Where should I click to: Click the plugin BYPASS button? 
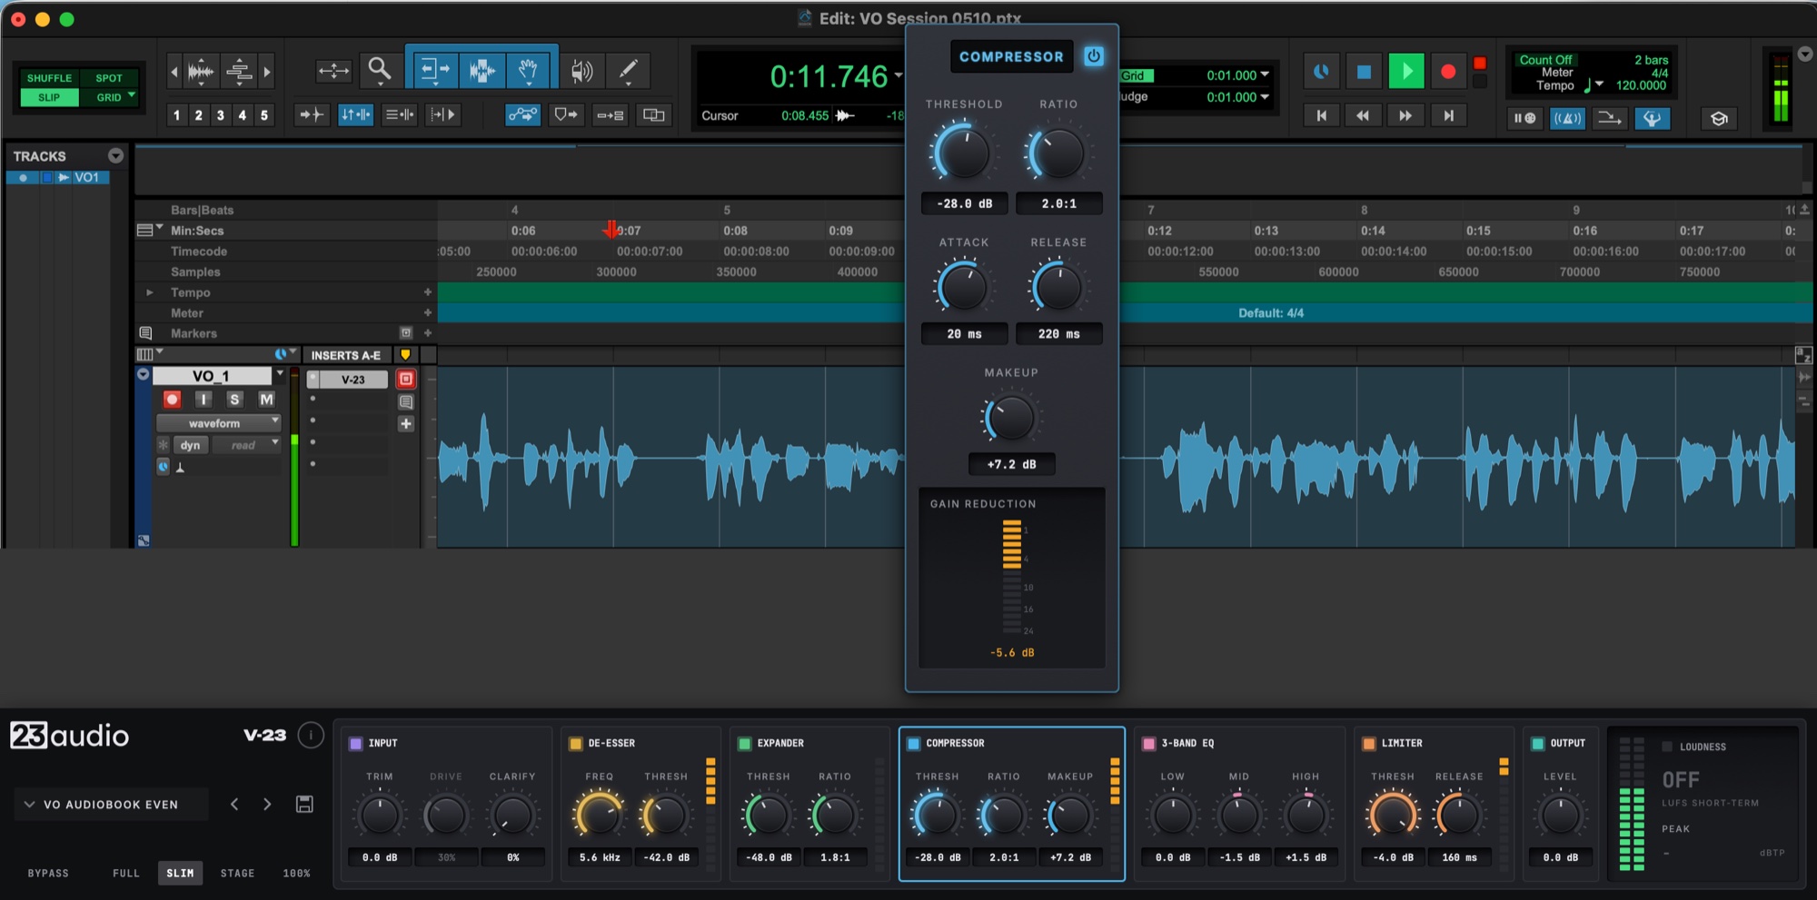pos(48,873)
